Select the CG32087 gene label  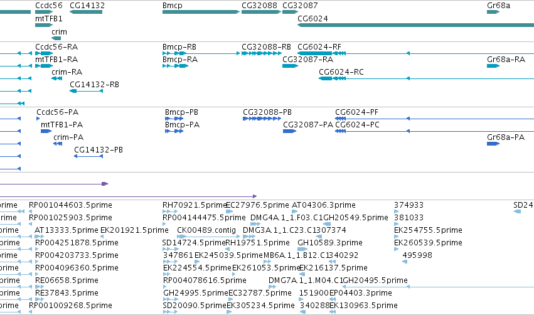tap(300, 6)
